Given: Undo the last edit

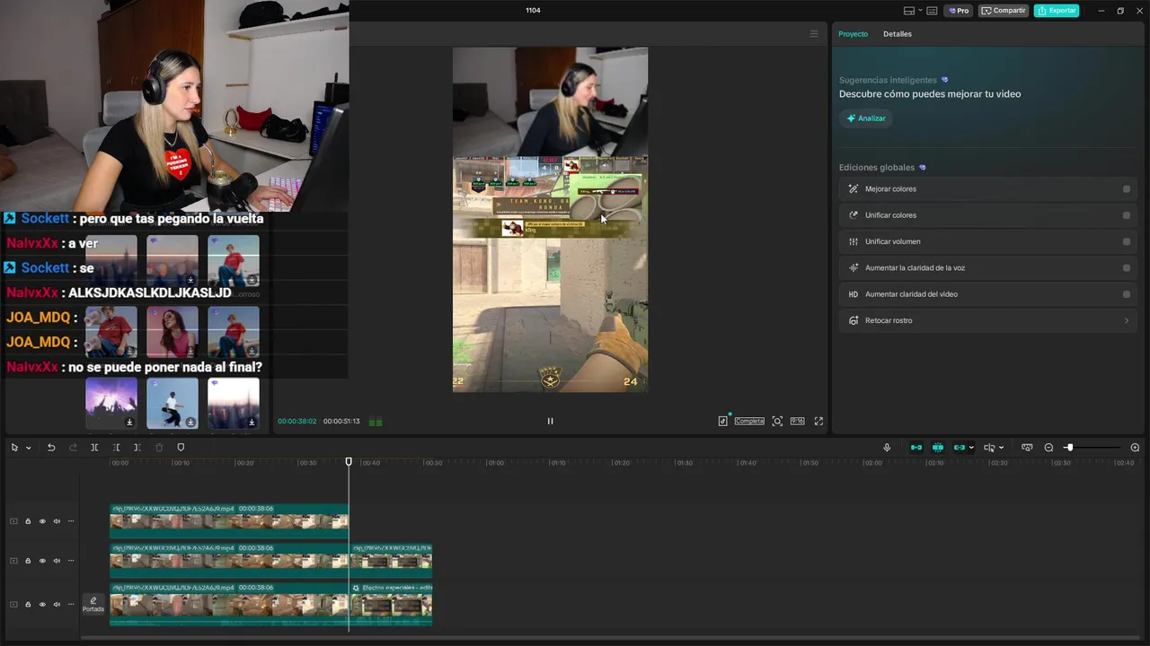Looking at the screenshot, I should 51,447.
